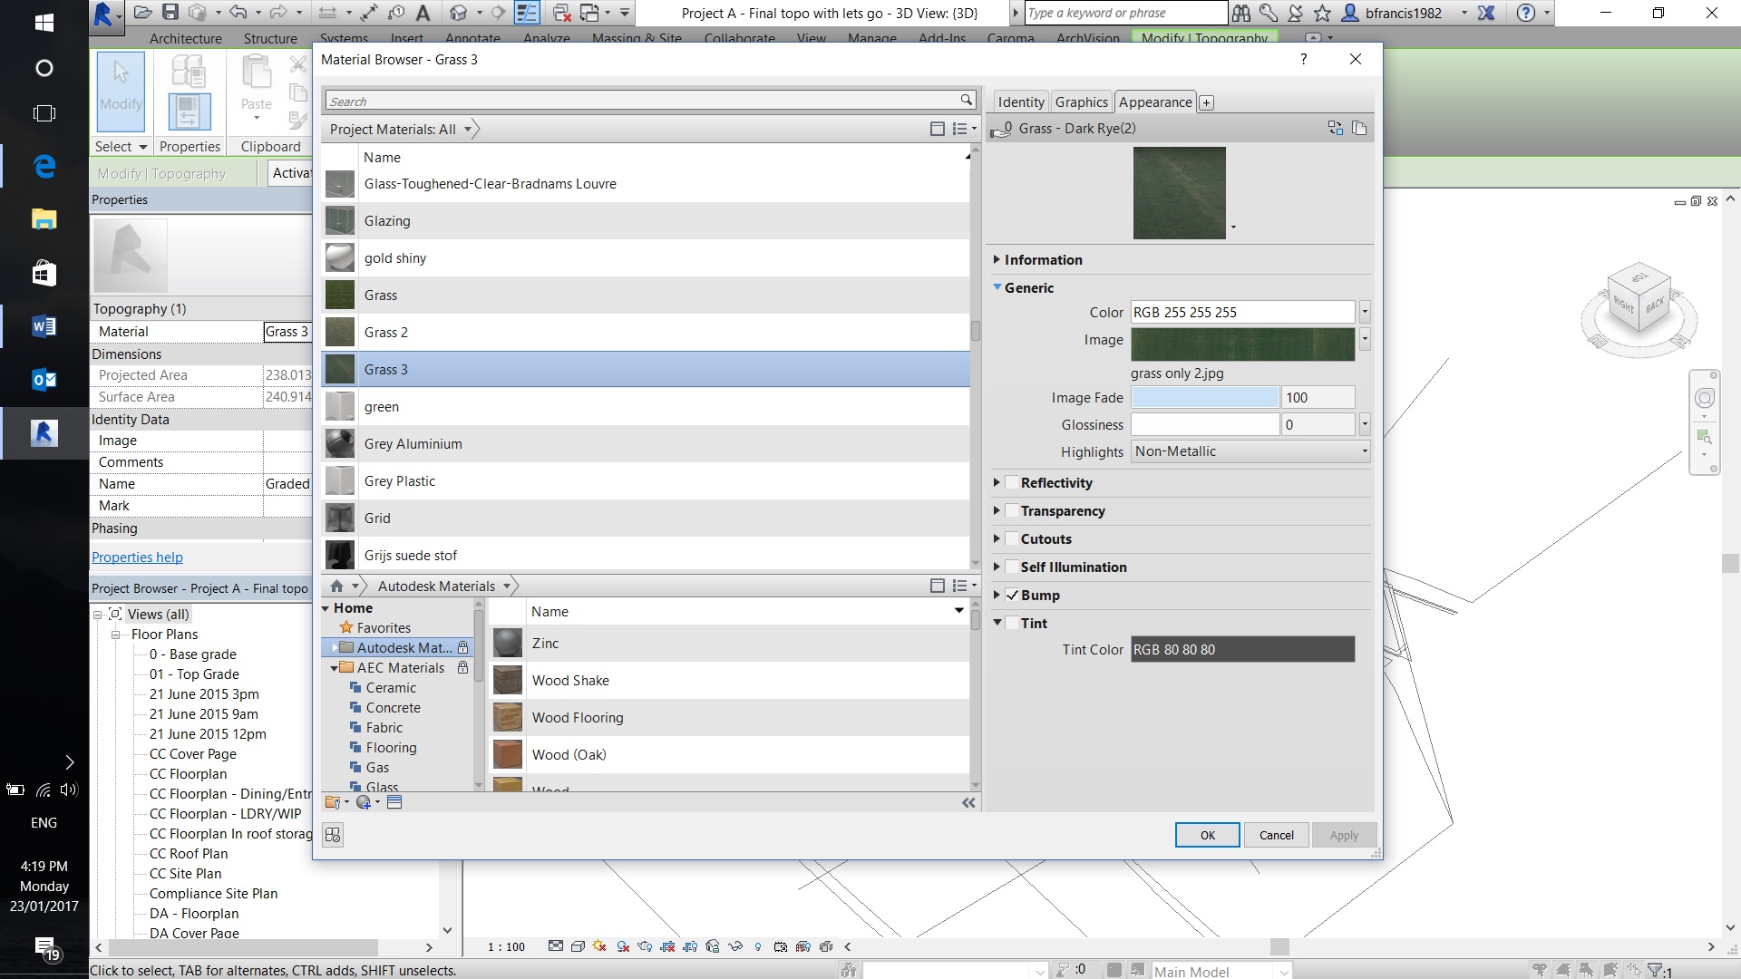Click the add asset plus button after Appearance
The height and width of the screenshot is (979, 1741).
(x=1206, y=103)
